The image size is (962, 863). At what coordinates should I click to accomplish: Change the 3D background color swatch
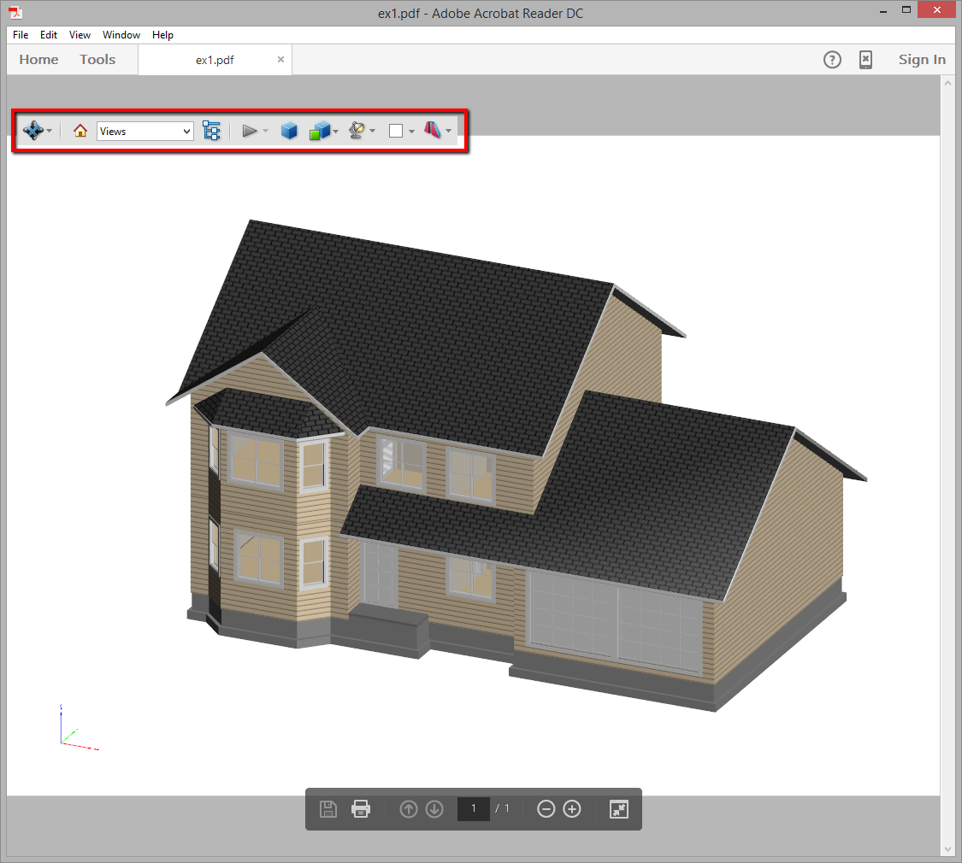[x=397, y=130]
